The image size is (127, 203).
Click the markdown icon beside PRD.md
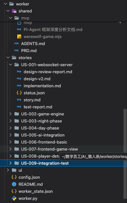(16, 51)
